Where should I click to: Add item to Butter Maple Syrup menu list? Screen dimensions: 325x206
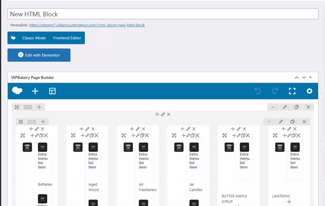[x=234, y=135]
